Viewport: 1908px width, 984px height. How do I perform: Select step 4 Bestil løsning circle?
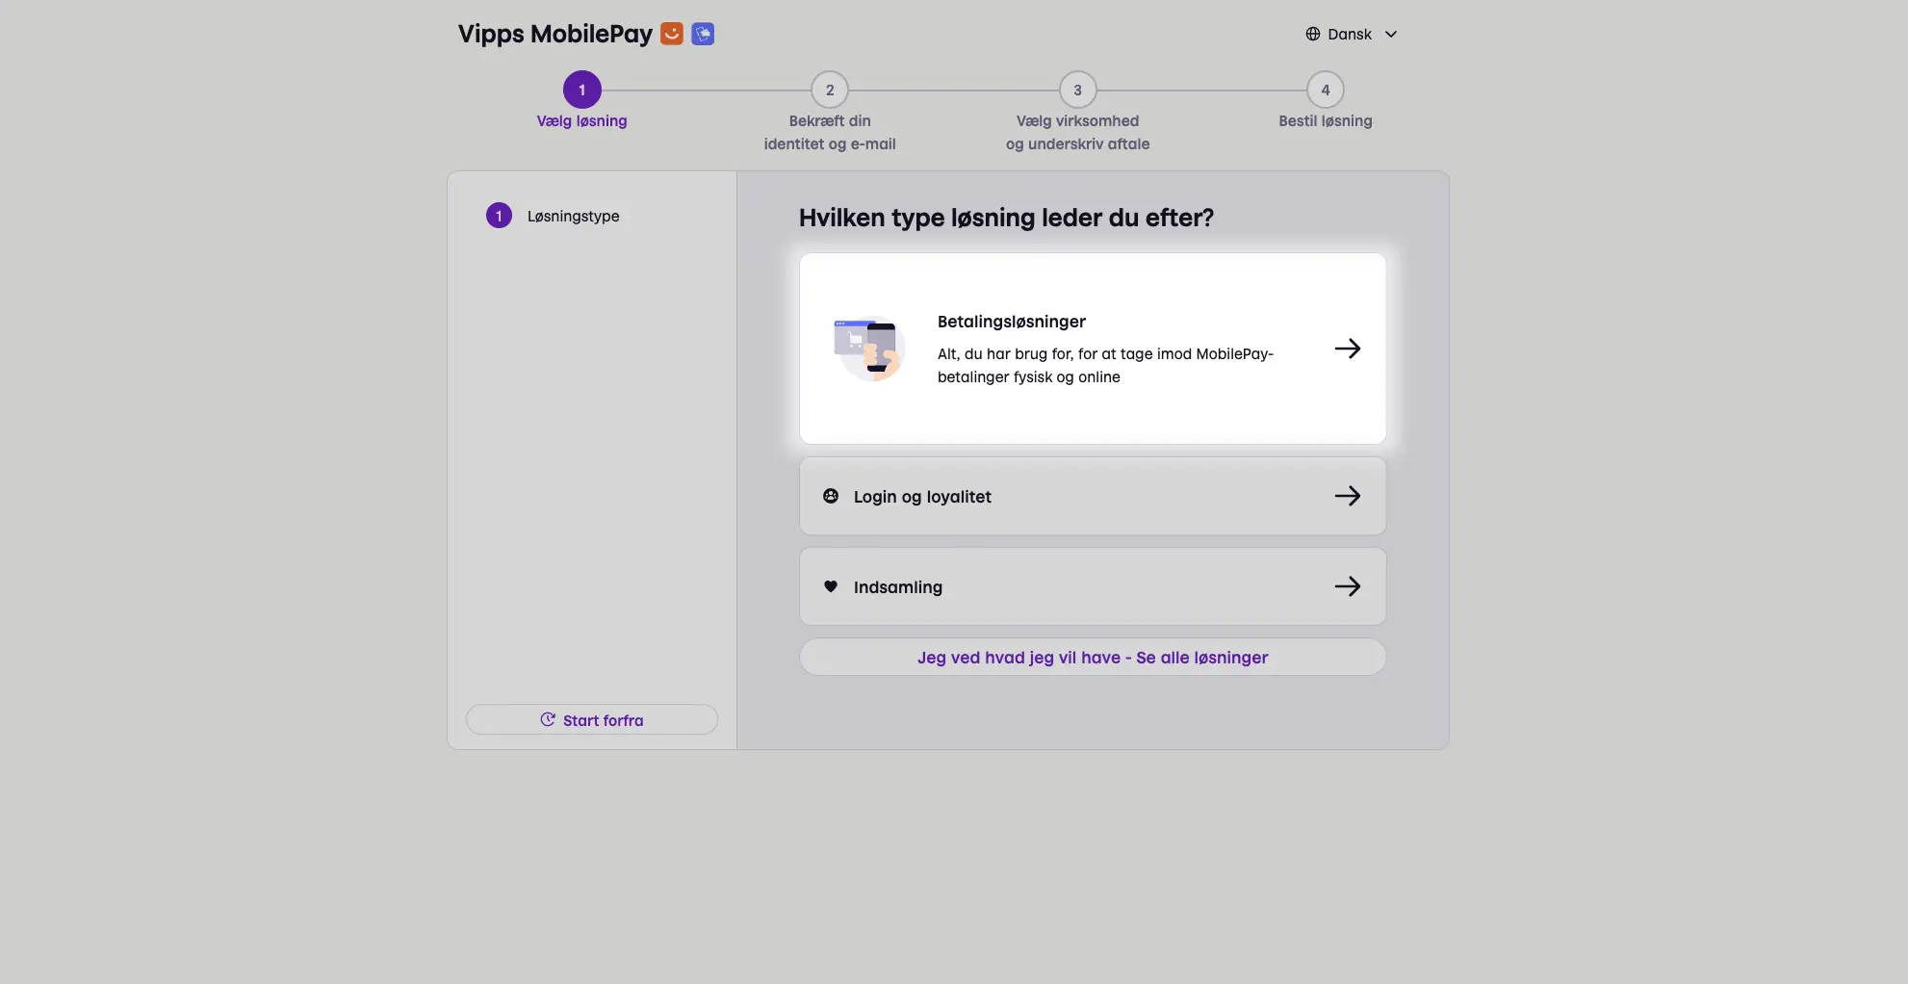1326,90
